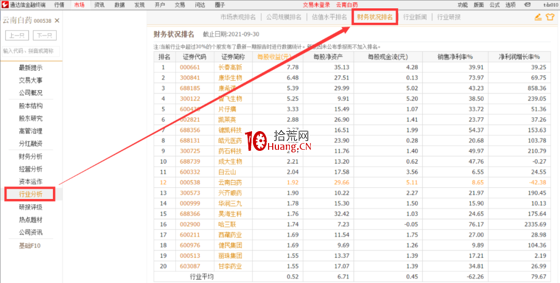Sort by 销售净利率% column header

pos(455,56)
